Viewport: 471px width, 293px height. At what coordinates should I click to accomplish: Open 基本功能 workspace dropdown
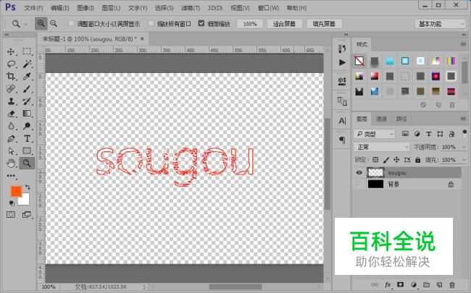[440, 24]
